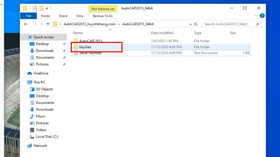Switch to the View tab
Viewport: 280px width, 157px height.
pyautogui.click(x=79, y=16)
